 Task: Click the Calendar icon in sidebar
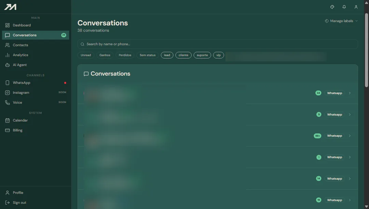(7, 120)
